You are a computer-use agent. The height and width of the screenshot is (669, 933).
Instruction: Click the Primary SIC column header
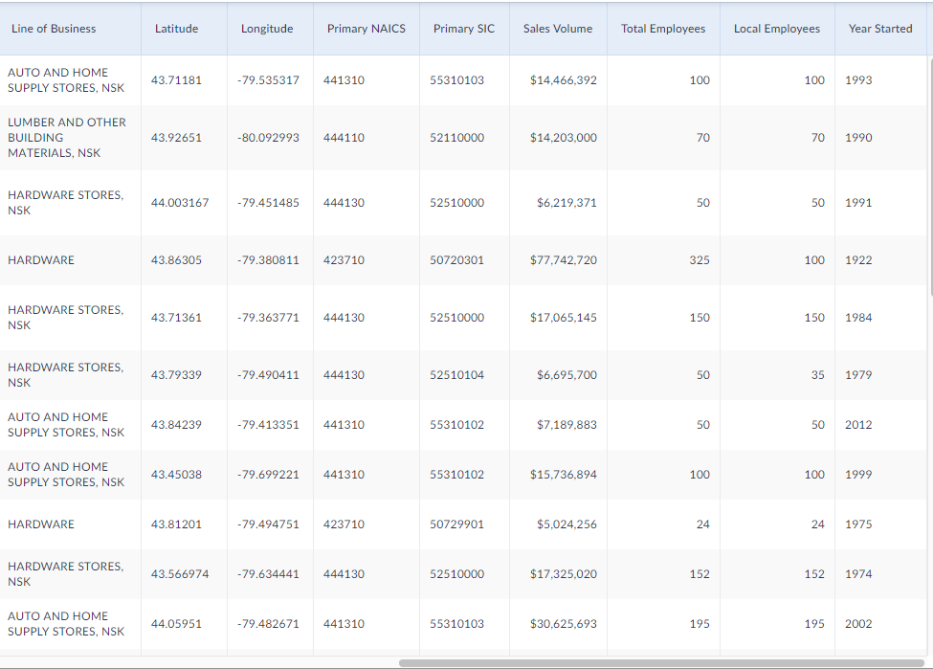pos(464,29)
